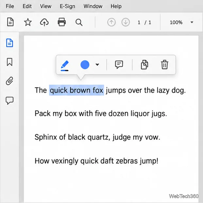This screenshot has width=203, height=203.
Task: Open the E-Sign menu
Action: [x=67, y=6]
